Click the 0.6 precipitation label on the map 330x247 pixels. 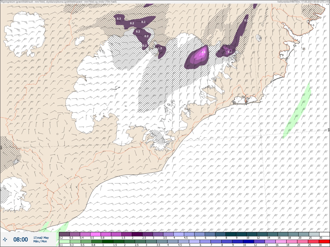coord(203,52)
